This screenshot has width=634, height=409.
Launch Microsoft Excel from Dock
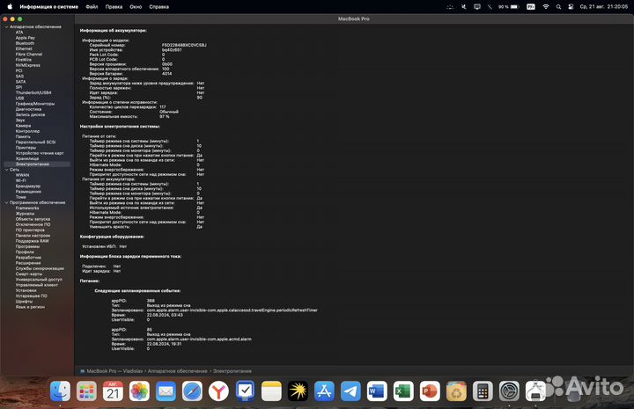403,391
